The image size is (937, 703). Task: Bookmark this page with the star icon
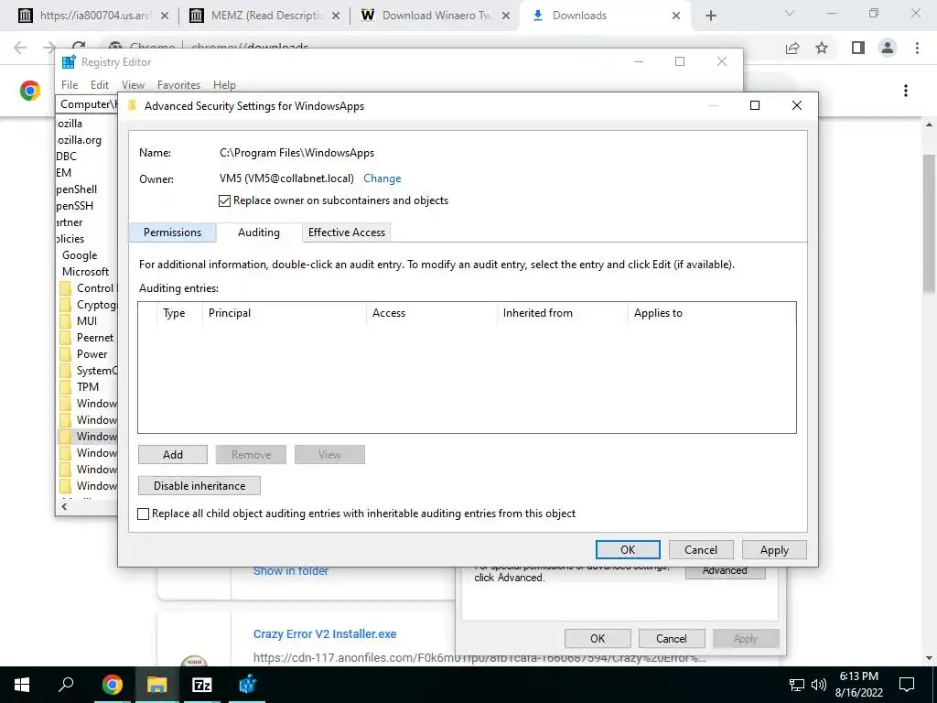click(x=822, y=48)
